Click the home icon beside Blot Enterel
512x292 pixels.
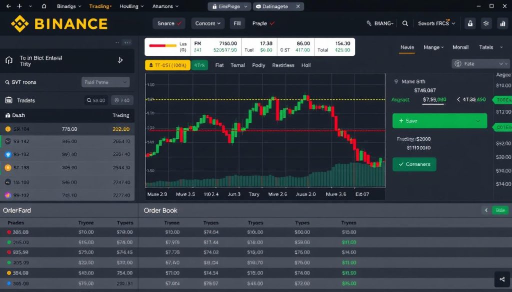tap(9, 60)
